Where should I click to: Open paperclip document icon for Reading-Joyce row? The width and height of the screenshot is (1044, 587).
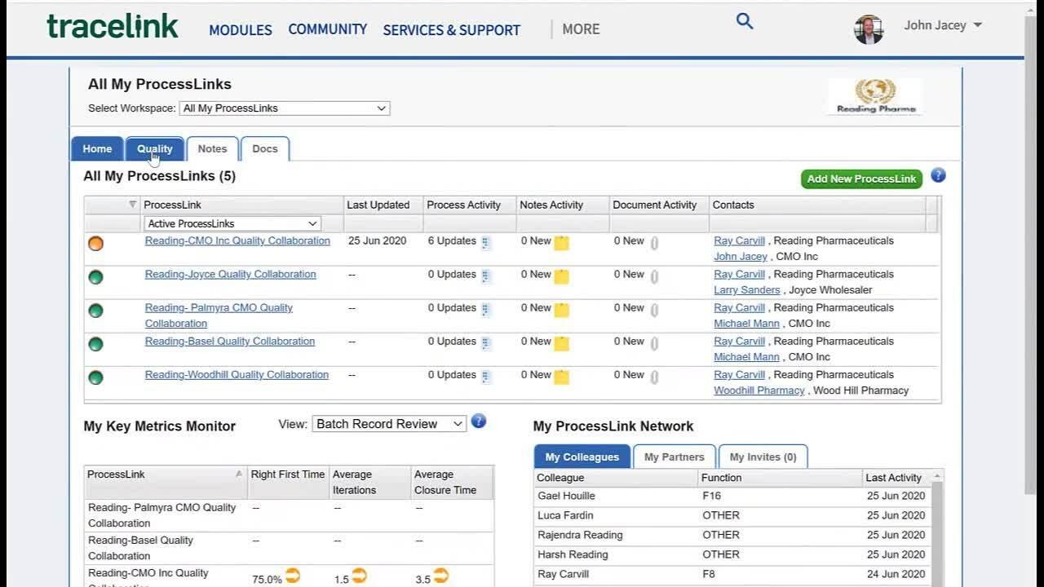coord(654,276)
